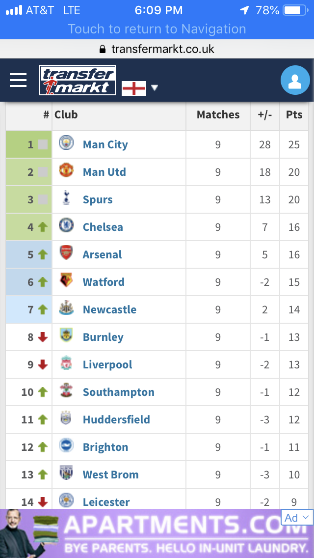Tap the Chelsea club crest
This screenshot has width=314, height=558.
click(66, 226)
